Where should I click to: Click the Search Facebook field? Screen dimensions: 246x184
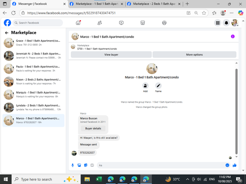coord(38,23)
